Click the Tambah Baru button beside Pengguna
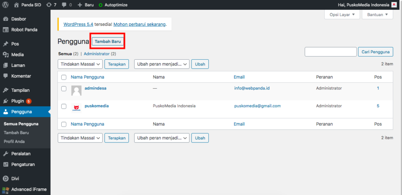402x195 pixels. click(x=108, y=42)
